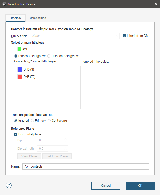Expand the primary lithology dropdown arrow

(x=146, y=49)
